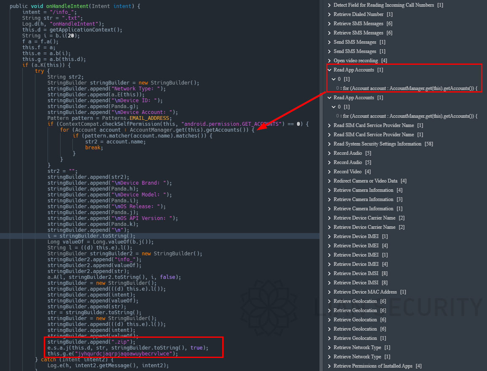Image resolution: width=487 pixels, height=371 pixels.
Task: Click the line str2 = "";
Action: [62, 171]
